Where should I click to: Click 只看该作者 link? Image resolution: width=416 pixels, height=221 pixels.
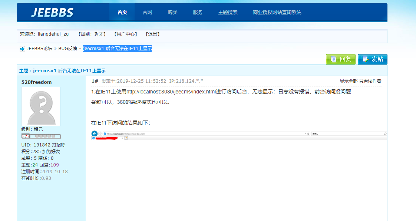point(370,81)
